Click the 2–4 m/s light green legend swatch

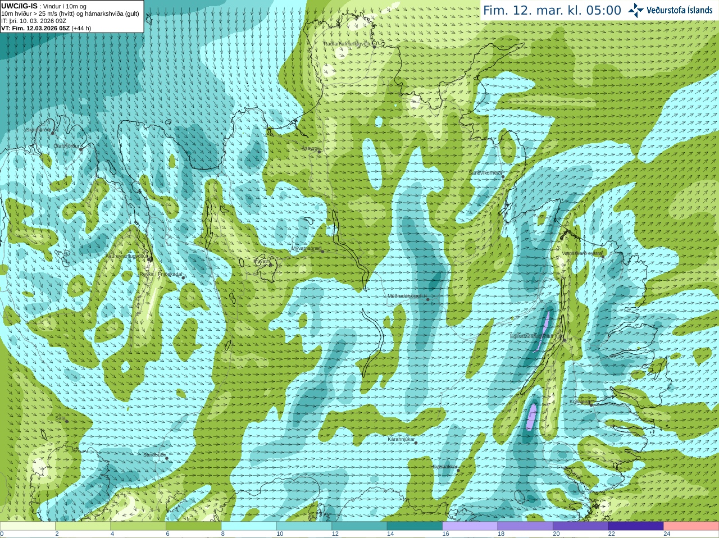[83, 526]
